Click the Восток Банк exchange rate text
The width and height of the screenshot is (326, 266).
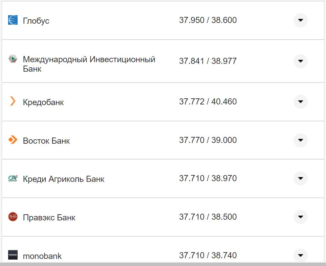click(208, 140)
